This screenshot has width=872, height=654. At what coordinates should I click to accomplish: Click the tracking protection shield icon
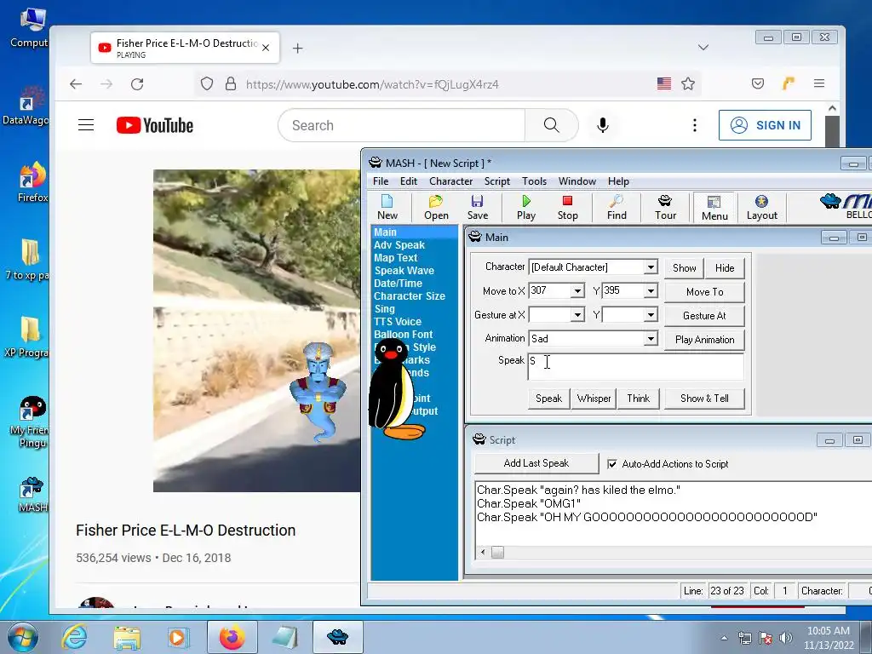point(207,84)
